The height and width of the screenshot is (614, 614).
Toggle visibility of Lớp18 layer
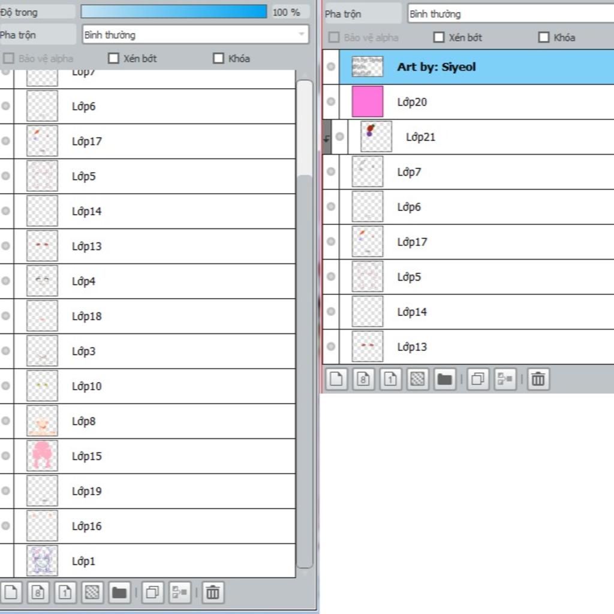tap(5, 315)
